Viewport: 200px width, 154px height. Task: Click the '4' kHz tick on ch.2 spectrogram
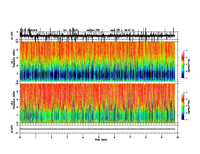pyautogui.click(x=18, y=107)
